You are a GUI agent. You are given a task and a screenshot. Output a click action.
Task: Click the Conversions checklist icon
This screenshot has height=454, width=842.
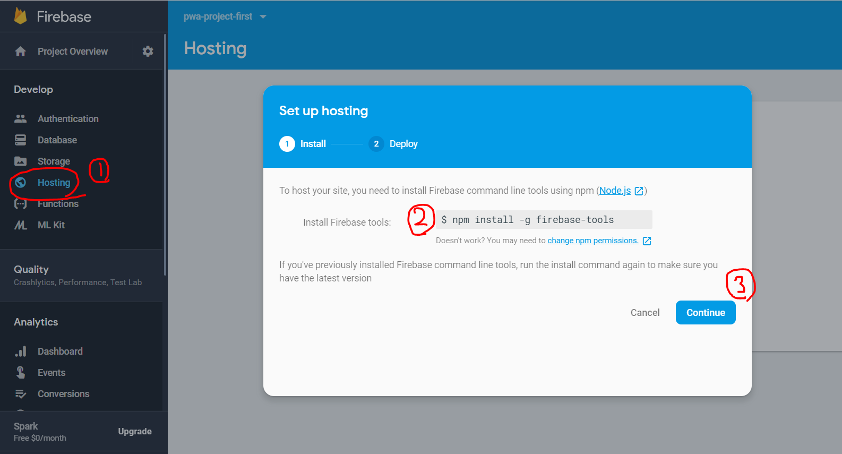point(21,394)
